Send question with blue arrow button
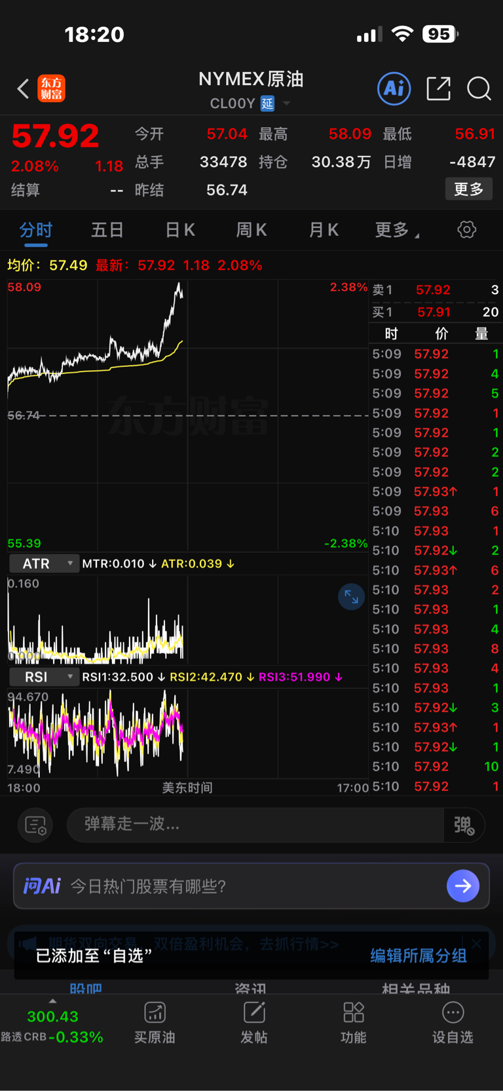 (463, 886)
